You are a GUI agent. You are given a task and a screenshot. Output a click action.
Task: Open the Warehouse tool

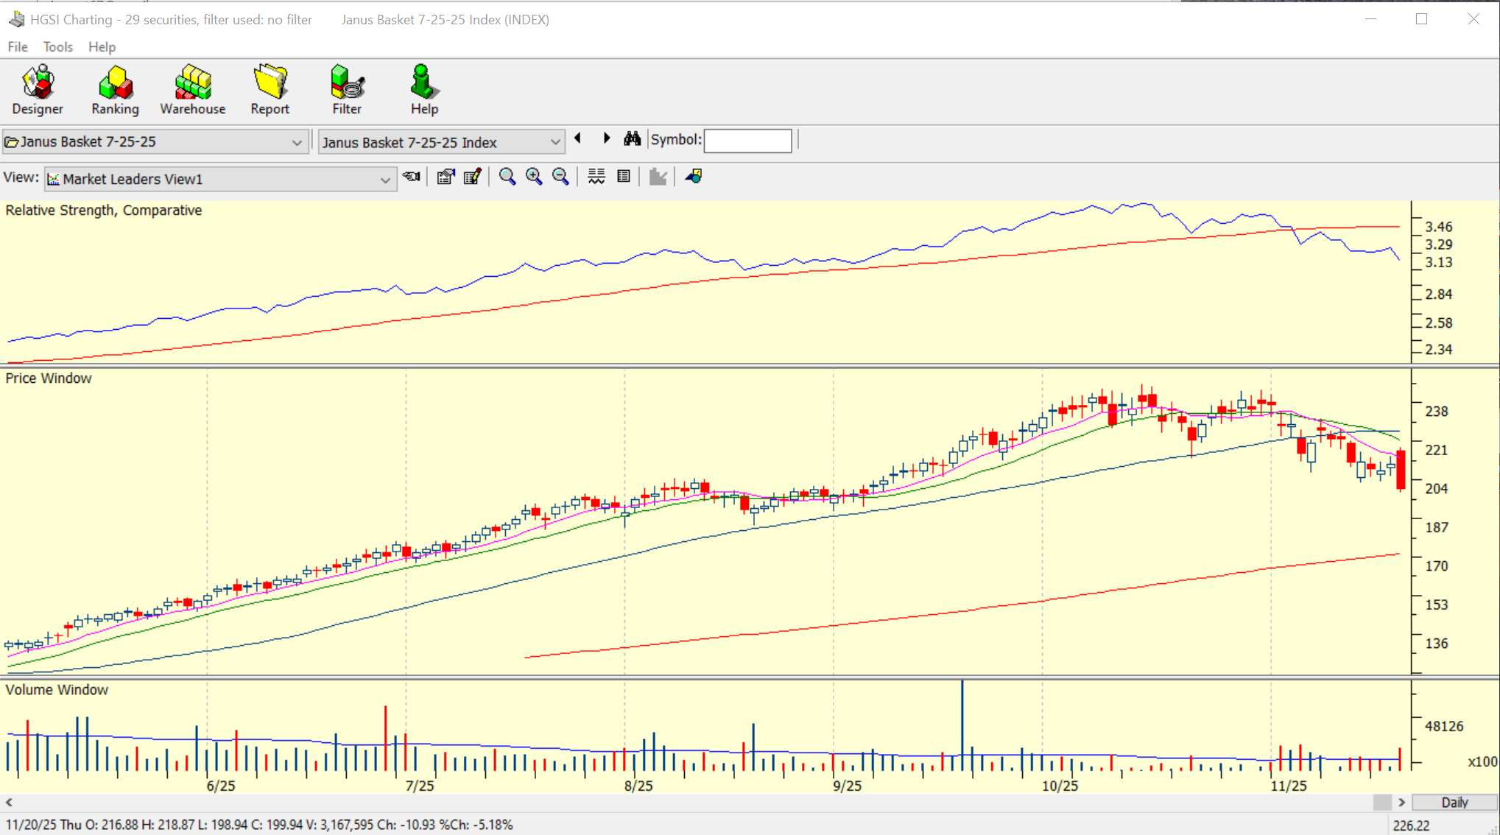(193, 90)
